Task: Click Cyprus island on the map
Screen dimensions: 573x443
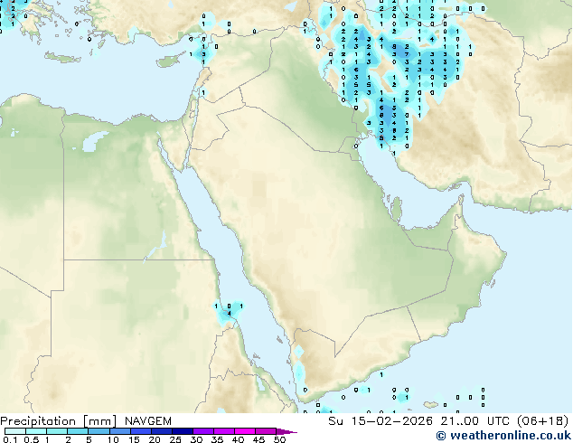Action: (170, 61)
